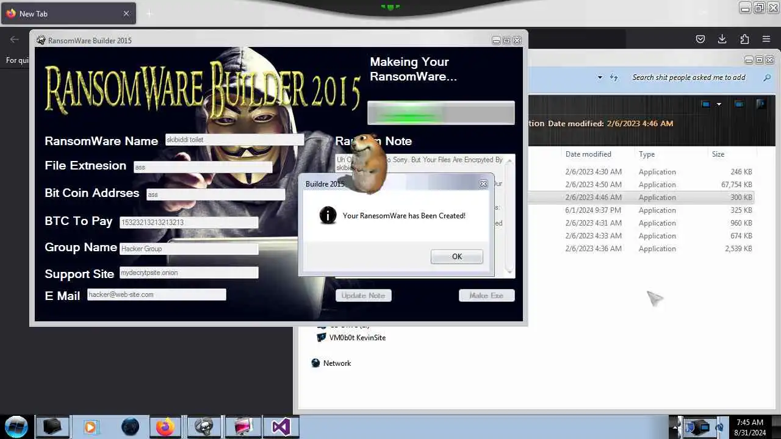Click the RansomWare Builder title bar icon
The width and height of the screenshot is (781, 439).
(41, 40)
